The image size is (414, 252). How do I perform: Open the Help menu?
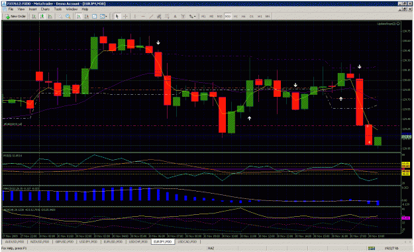point(85,9)
